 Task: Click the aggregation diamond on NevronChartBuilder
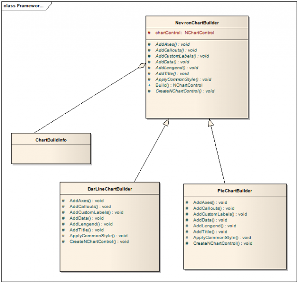[141, 66]
